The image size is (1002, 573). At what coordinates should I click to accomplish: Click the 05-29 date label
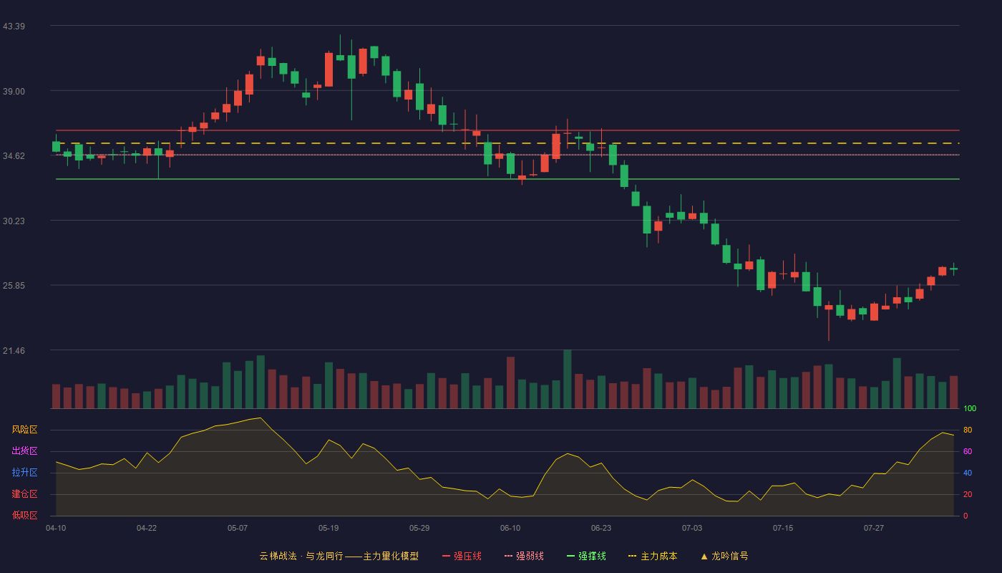pos(419,528)
